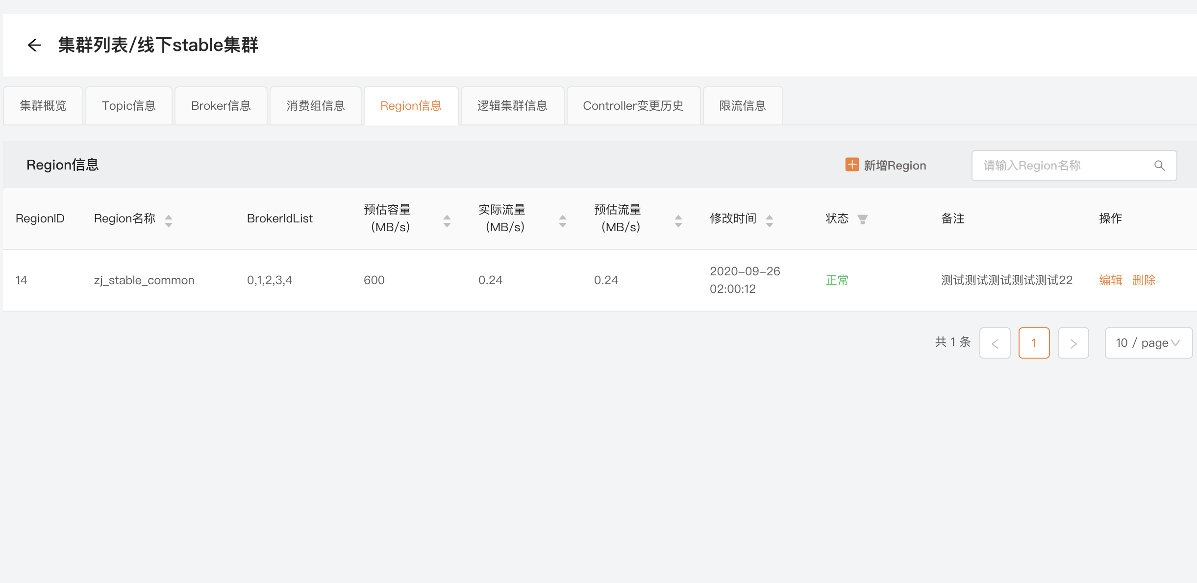Sort by 预估流量 column arrows
Screen dimensions: 1197x583
tap(678, 221)
